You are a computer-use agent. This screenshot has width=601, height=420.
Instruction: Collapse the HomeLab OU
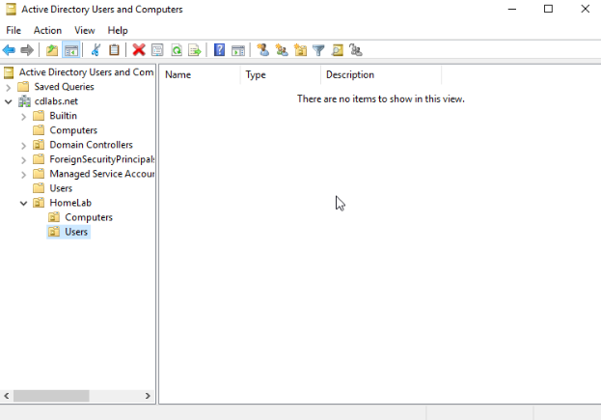24,204
